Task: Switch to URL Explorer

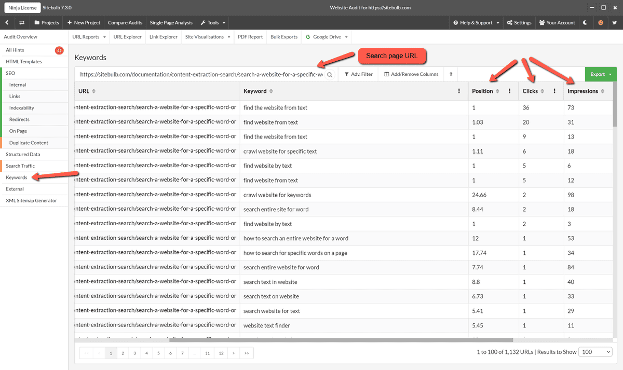Action: click(x=127, y=37)
